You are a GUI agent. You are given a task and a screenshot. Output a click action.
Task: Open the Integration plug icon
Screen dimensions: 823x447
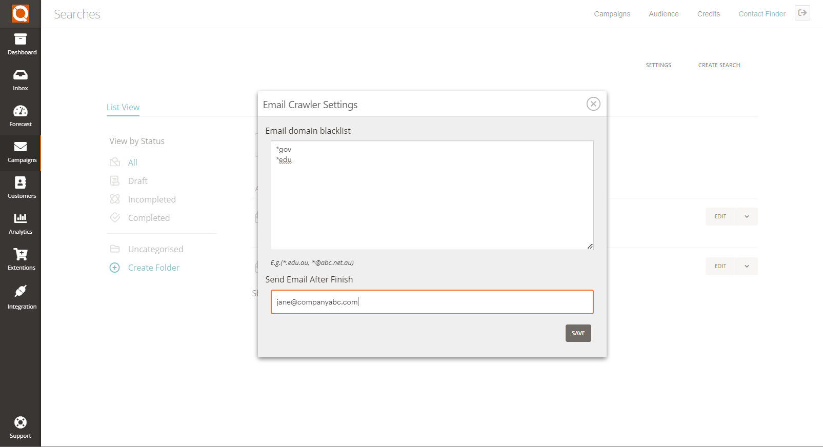coord(21,291)
